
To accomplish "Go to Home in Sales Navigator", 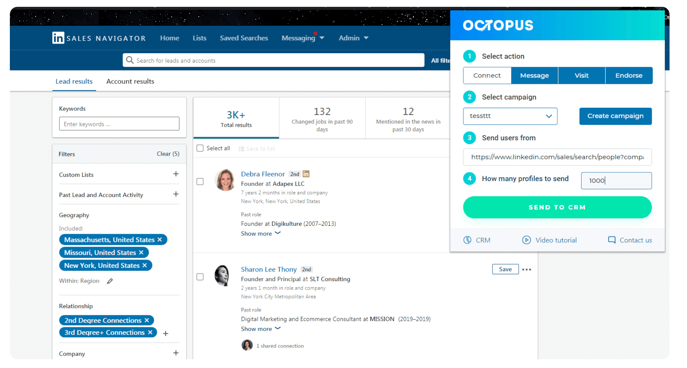I will (x=169, y=38).
